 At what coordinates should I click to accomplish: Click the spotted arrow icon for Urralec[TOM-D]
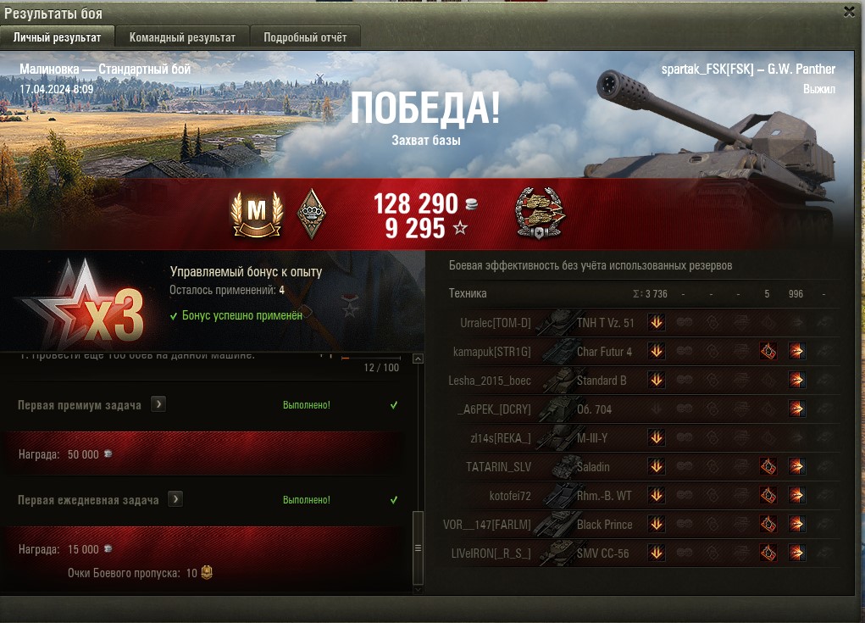click(657, 322)
